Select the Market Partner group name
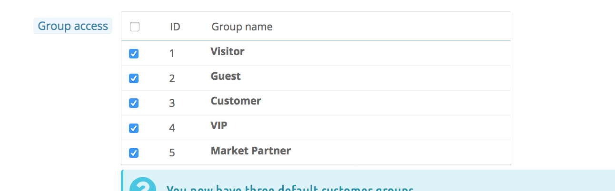This screenshot has height=191, width=615. click(250, 151)
